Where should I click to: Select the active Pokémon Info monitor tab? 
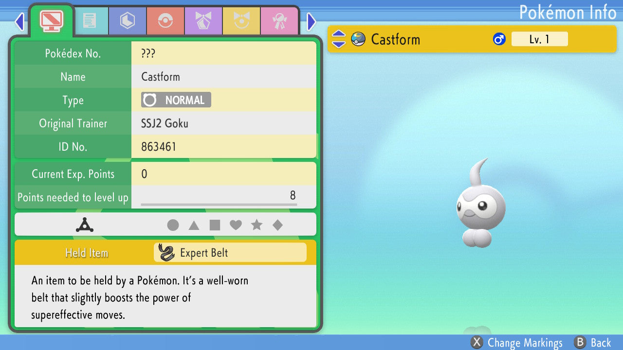[52, 20]
